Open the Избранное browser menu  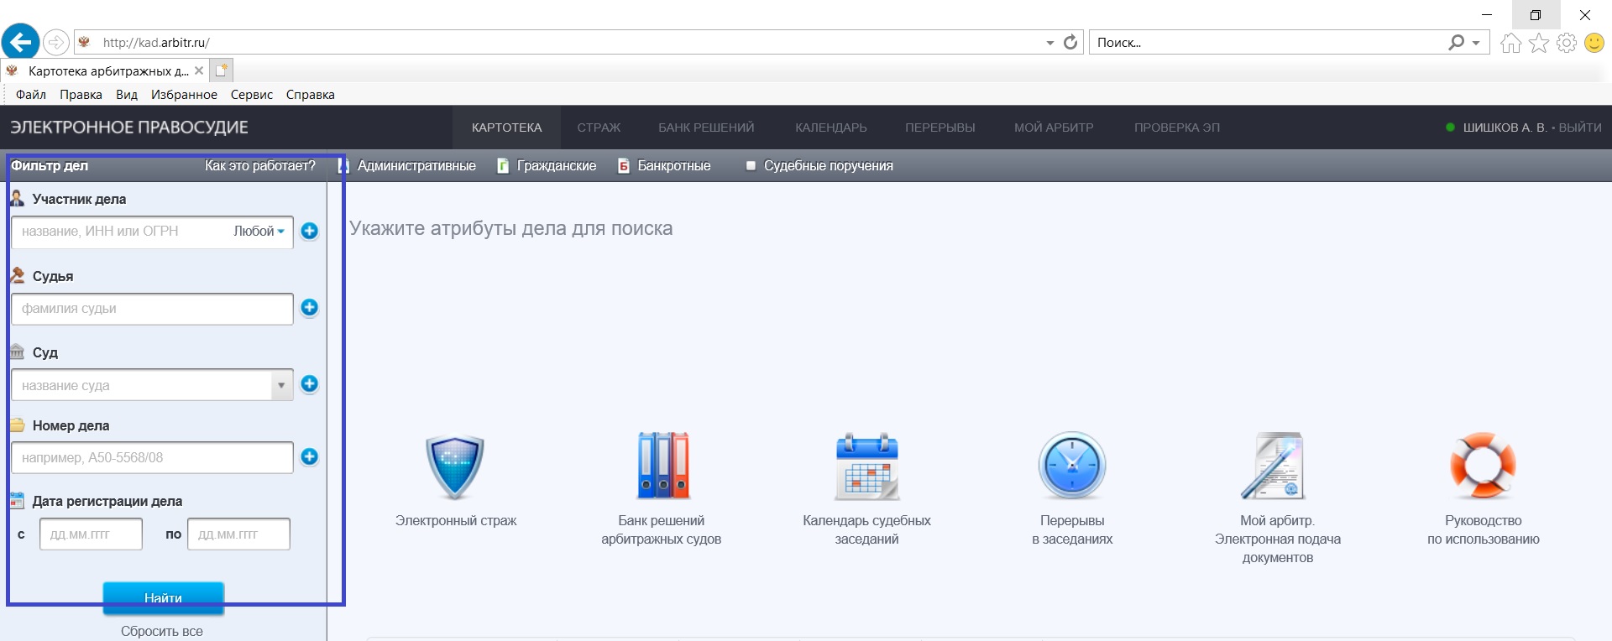tap(184, 95)
